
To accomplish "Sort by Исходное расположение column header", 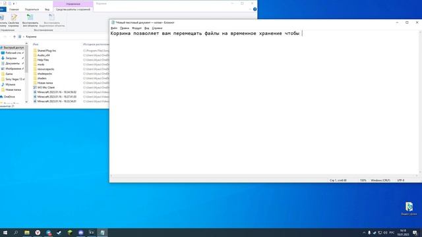I will (x=96, y=44).
